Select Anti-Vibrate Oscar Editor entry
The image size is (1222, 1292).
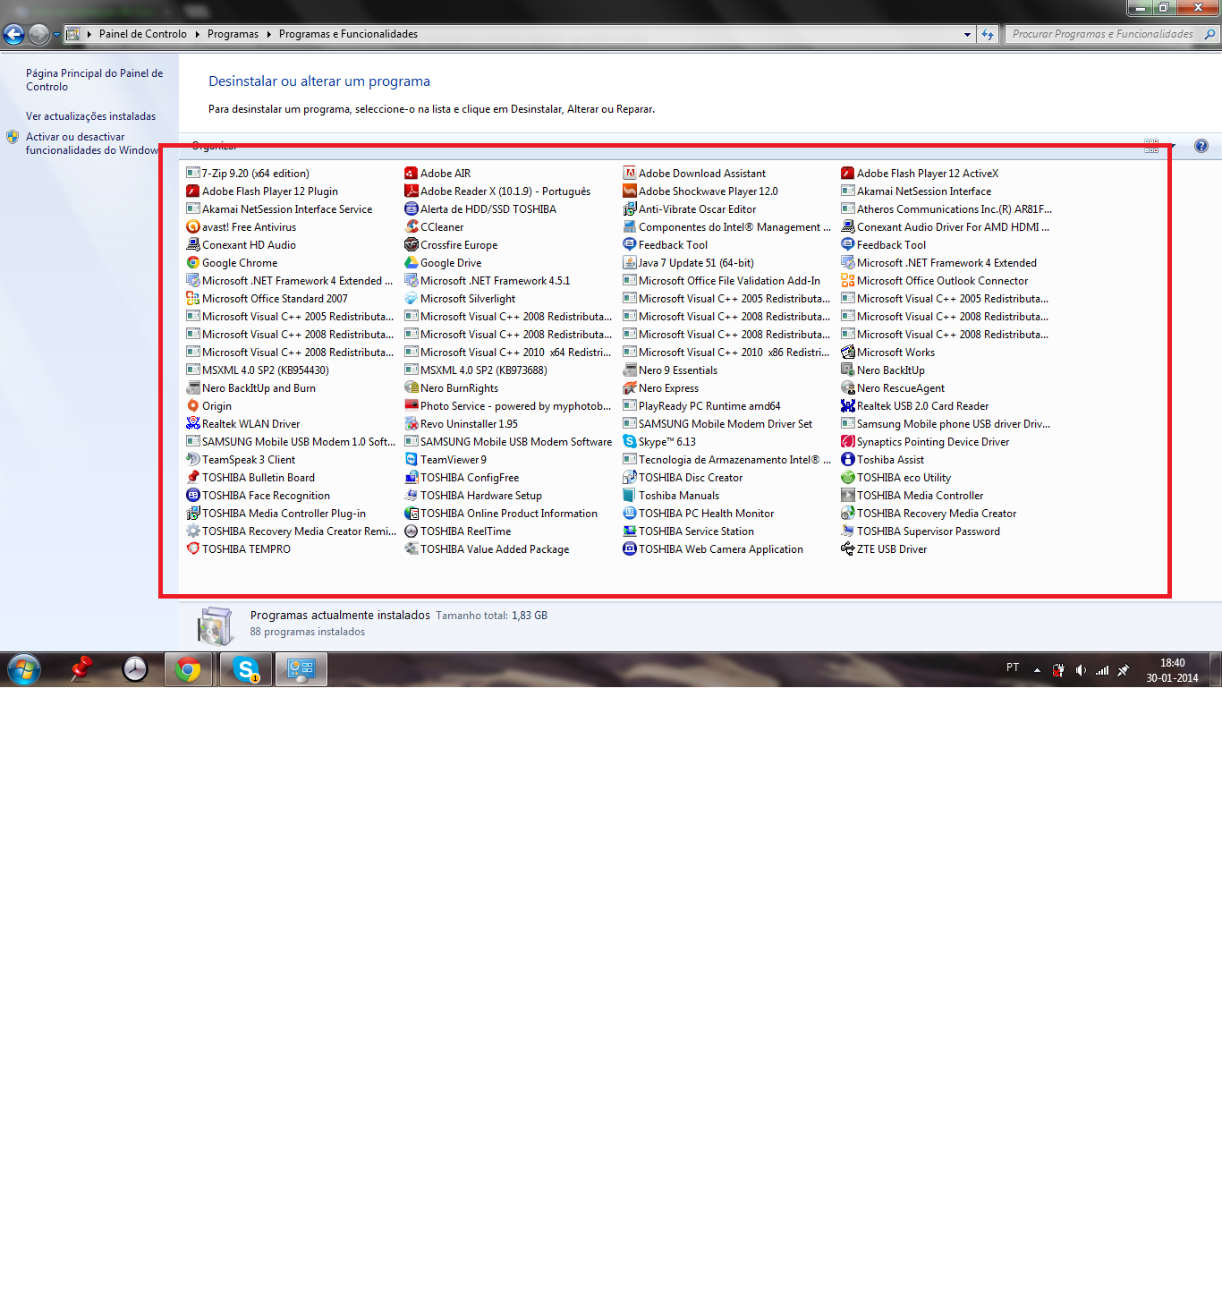(690, 208)
